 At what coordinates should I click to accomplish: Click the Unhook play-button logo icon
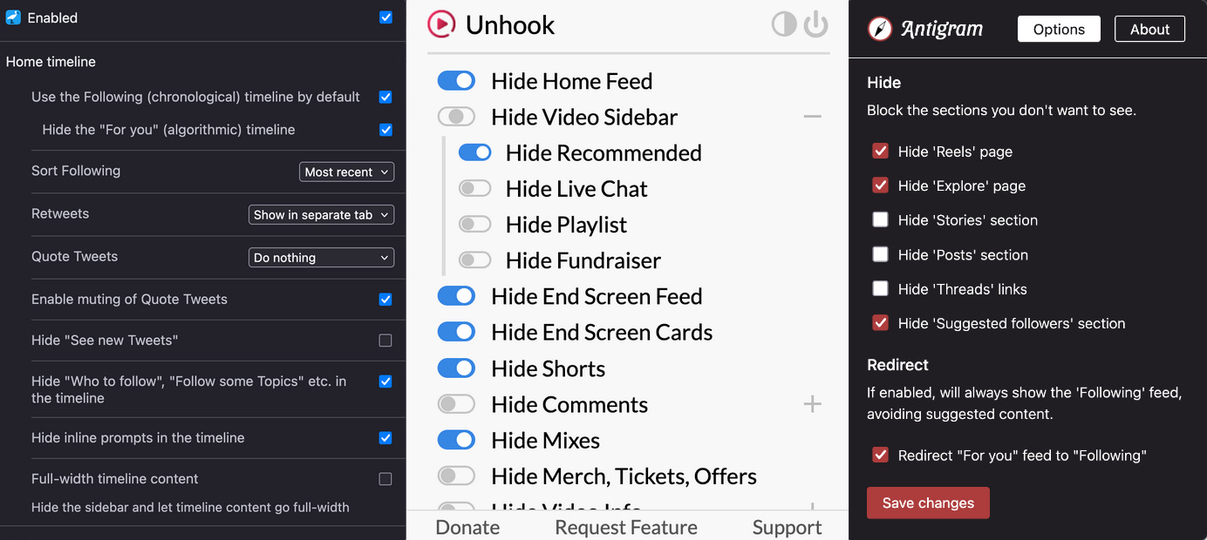(441, 24)
